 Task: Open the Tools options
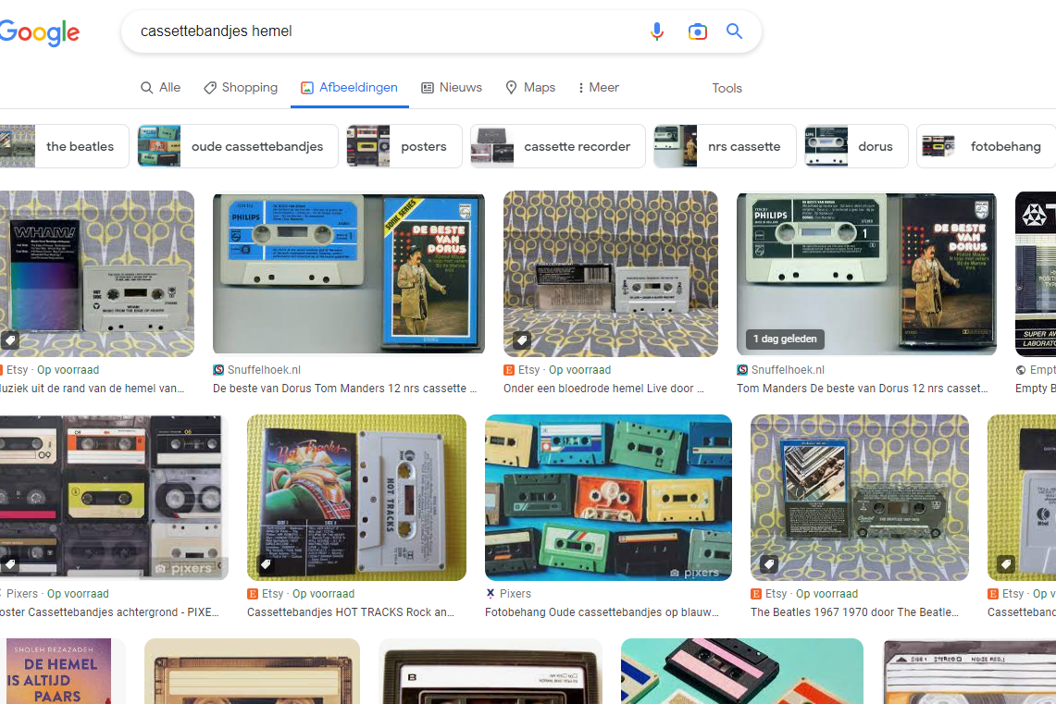tap(727, 88)
